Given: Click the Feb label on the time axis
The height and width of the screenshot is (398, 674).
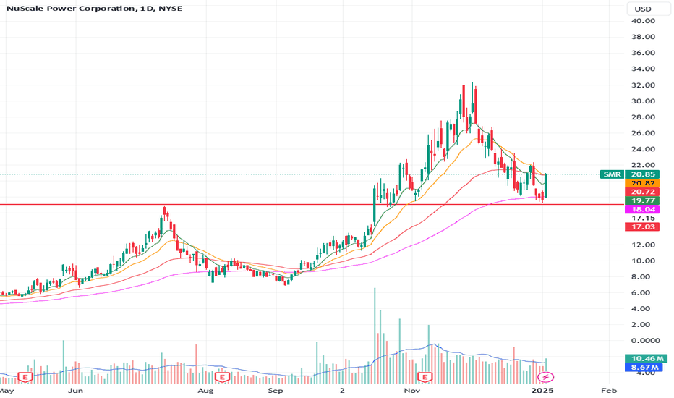Looking at the screenshot, I should (x=609, y=391).
